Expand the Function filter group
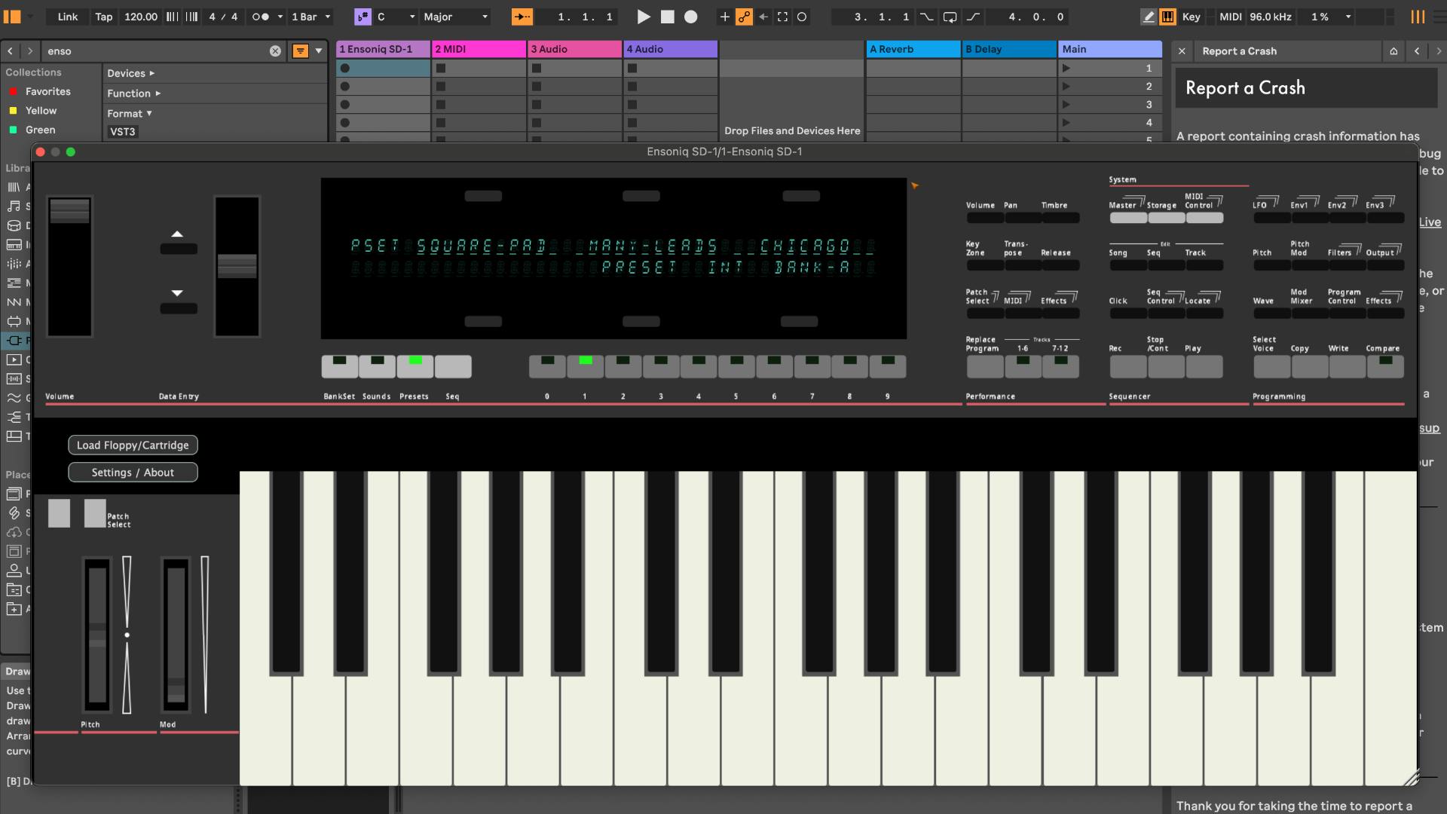1447x814 pixels. pyautogui.click(x=133, y=93)
